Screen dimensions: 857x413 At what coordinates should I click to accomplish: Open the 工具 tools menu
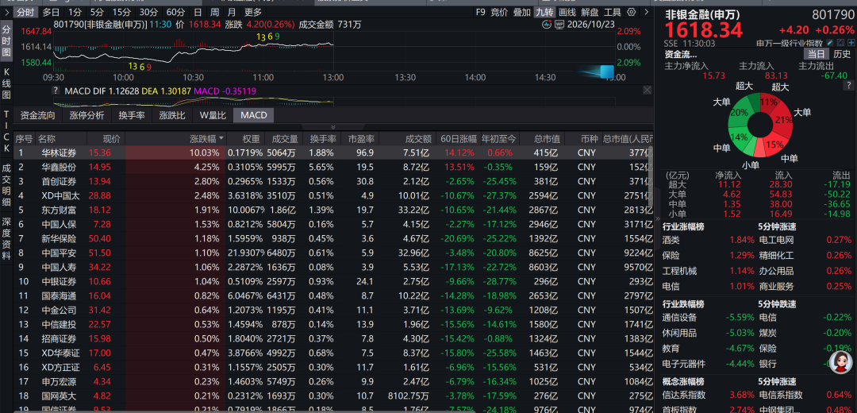pos(613,12)
